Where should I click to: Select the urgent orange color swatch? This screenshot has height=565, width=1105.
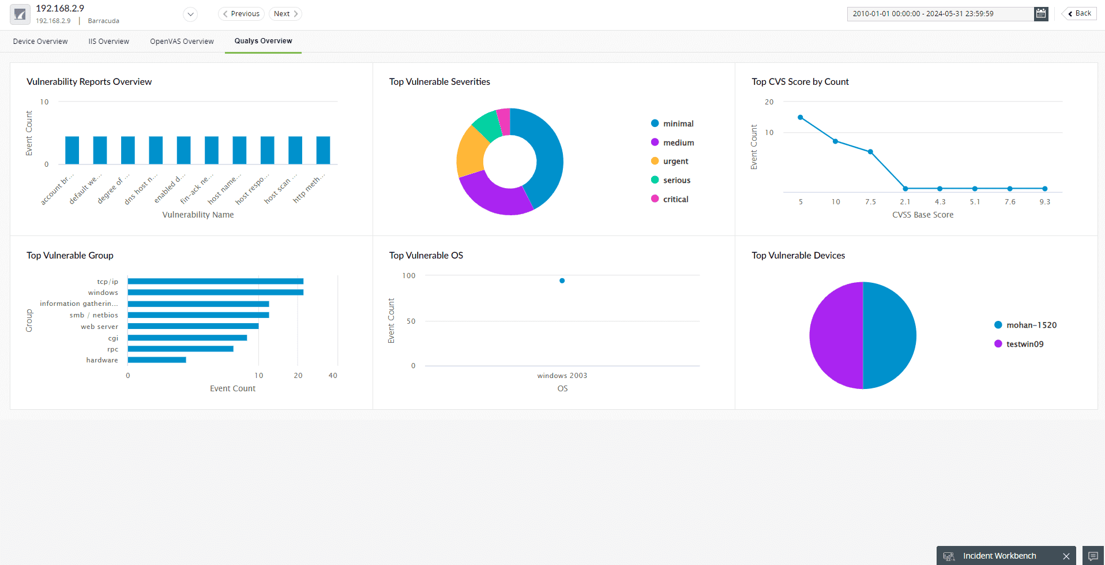[x=655, y=161]
